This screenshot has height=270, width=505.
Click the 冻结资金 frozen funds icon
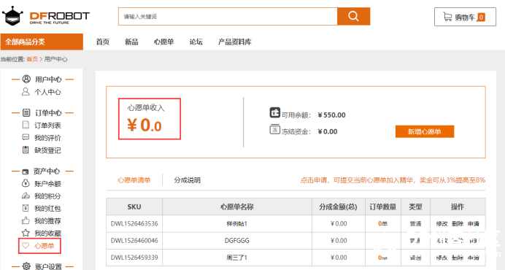(x=274, y=129)
